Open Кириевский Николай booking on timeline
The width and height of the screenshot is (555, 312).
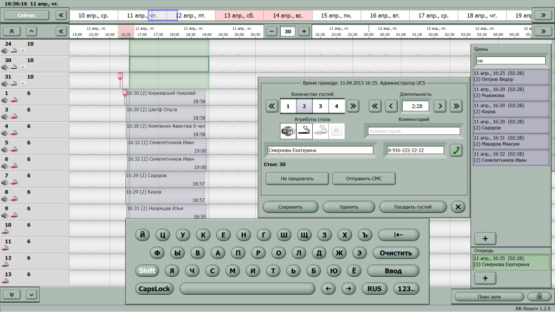tap(166, 97)
